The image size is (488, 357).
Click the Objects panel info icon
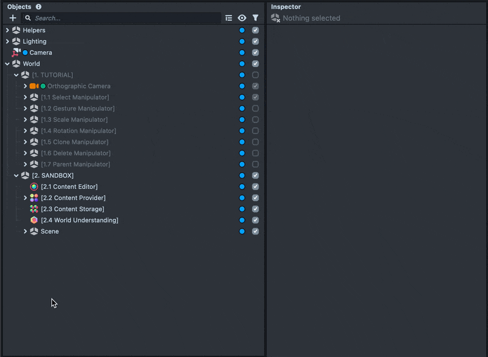pyautogui.click(x=38, y=7)
